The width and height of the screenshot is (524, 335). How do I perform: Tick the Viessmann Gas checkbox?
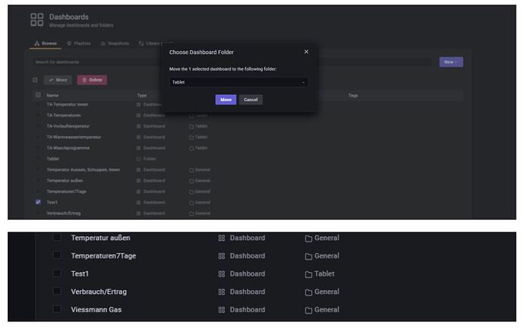pyautogui.click(x=57, y=309)
